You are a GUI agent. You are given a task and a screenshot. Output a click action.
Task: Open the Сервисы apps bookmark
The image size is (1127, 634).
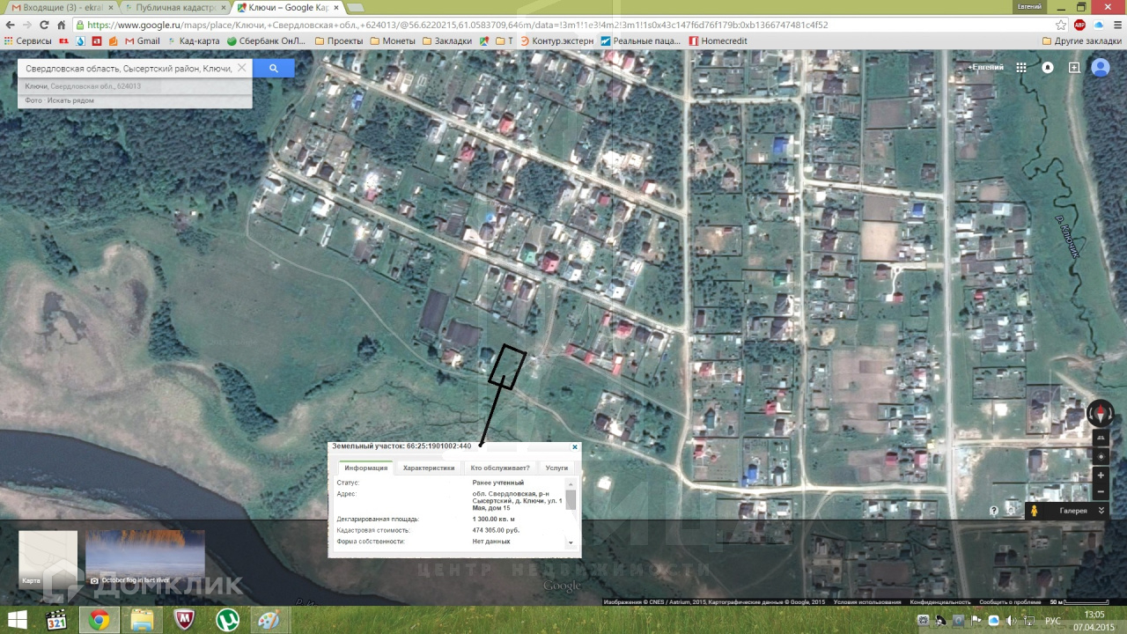(27, 41)
